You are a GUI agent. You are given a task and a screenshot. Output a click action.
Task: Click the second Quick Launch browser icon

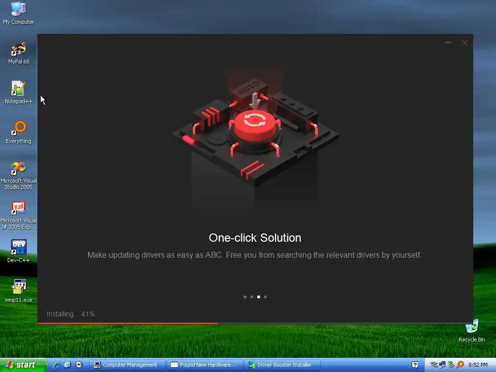(68, 365)
